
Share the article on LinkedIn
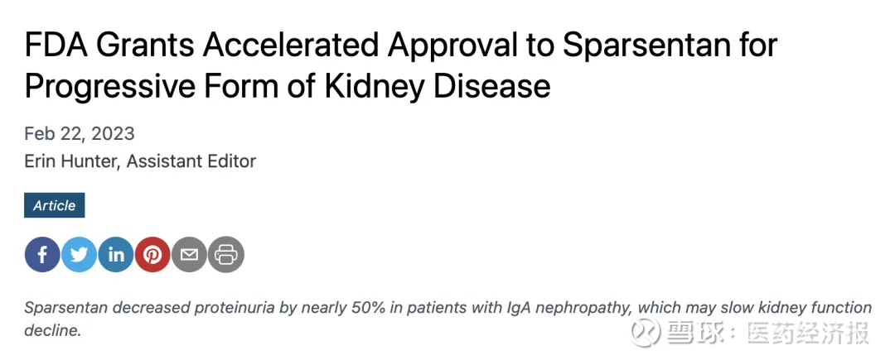pyautogui.click(x=116, y=255)
